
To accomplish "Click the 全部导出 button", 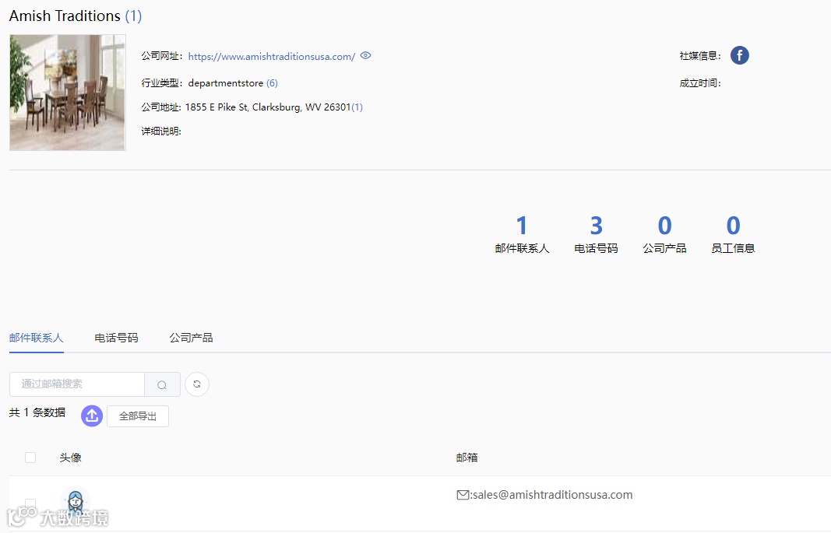I will [138, 416].
